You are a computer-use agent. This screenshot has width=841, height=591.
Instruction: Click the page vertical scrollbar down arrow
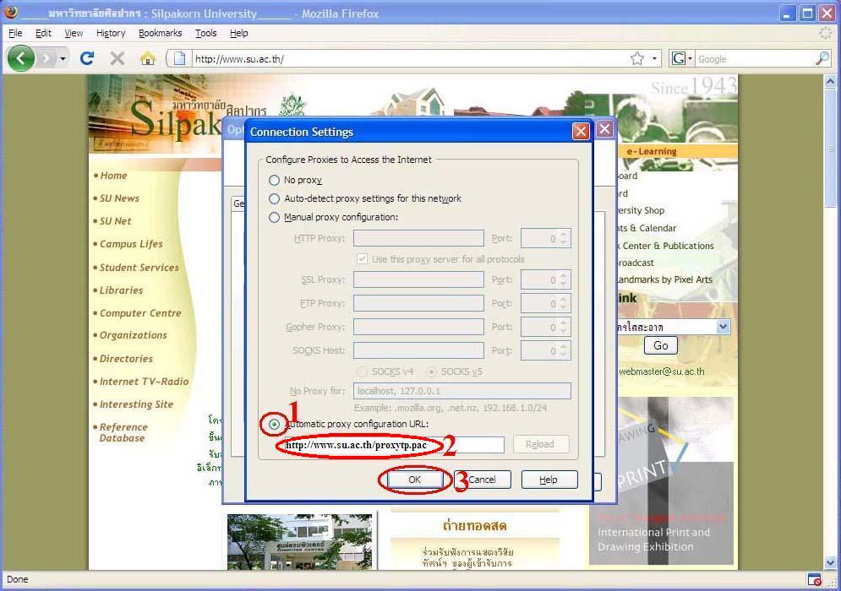tap(830, 562)
